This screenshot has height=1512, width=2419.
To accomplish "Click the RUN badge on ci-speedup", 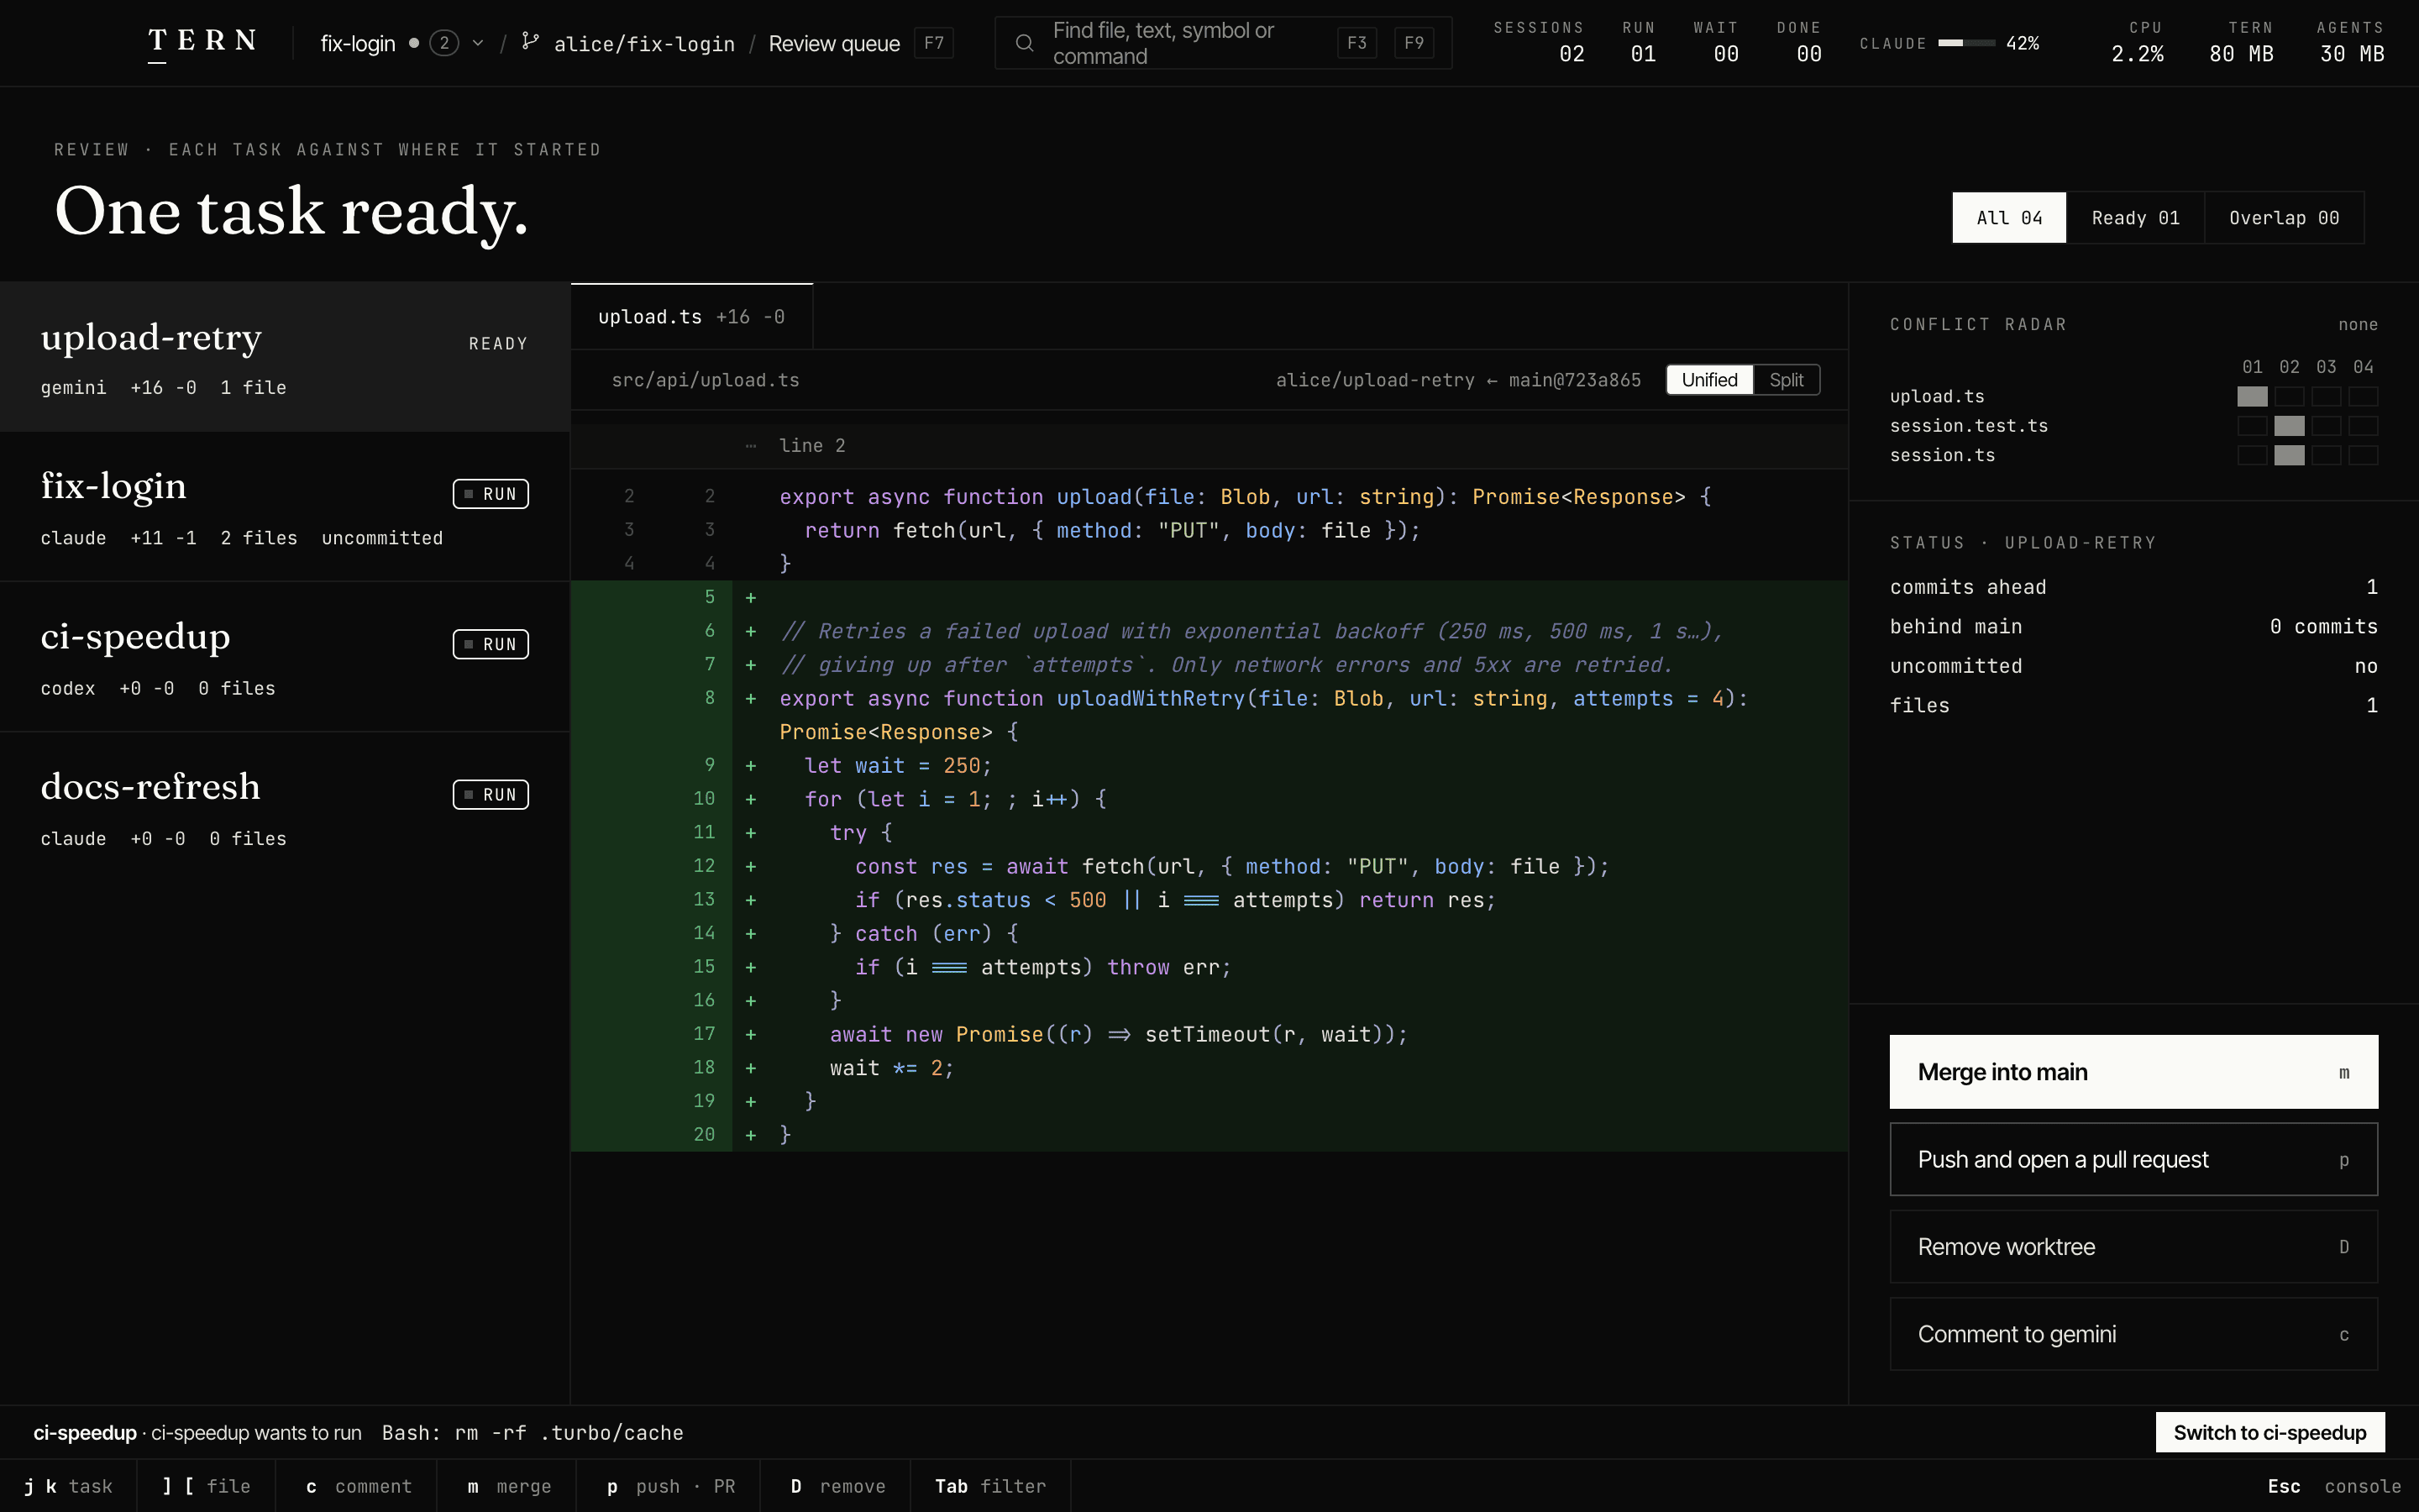I will point(491,644).
